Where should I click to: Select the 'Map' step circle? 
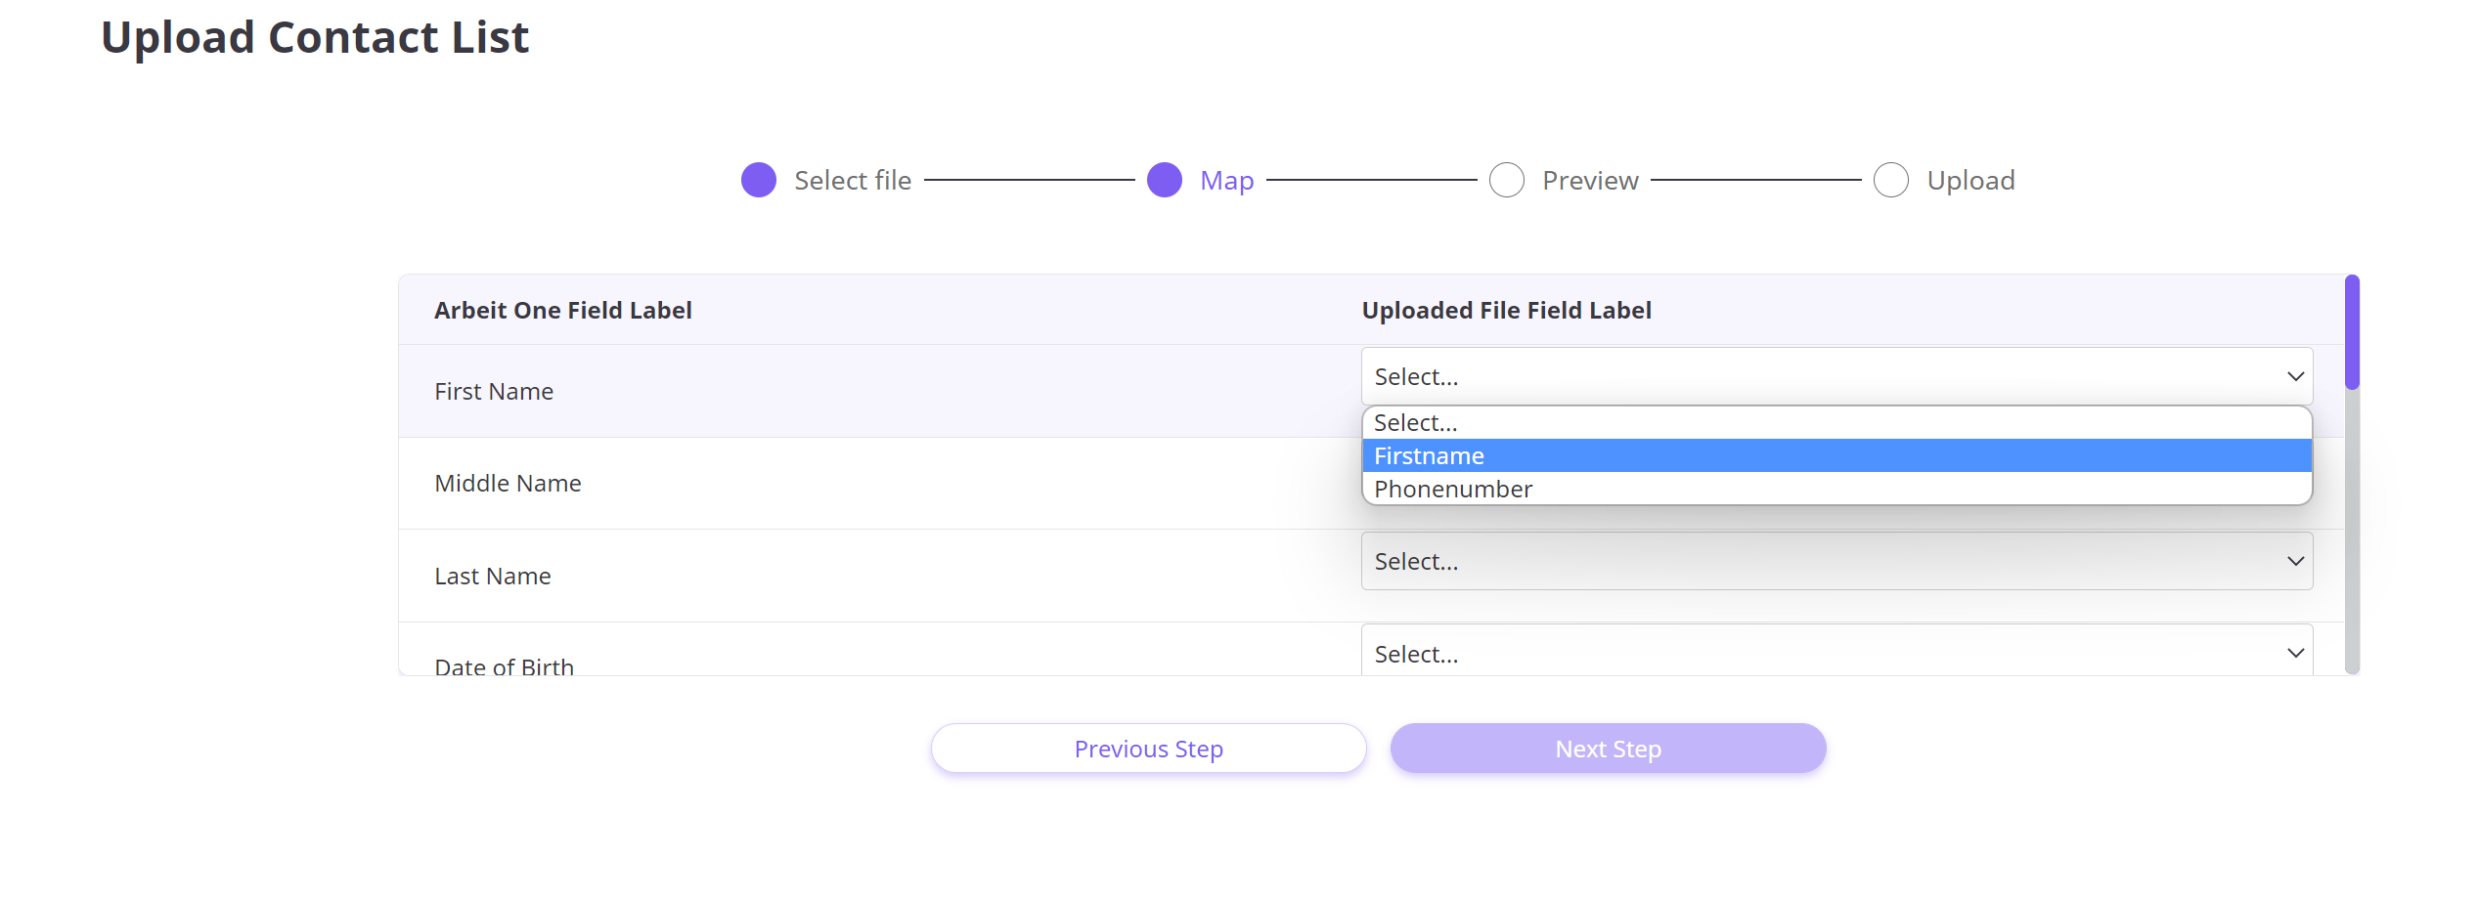tap(1165, 180)
